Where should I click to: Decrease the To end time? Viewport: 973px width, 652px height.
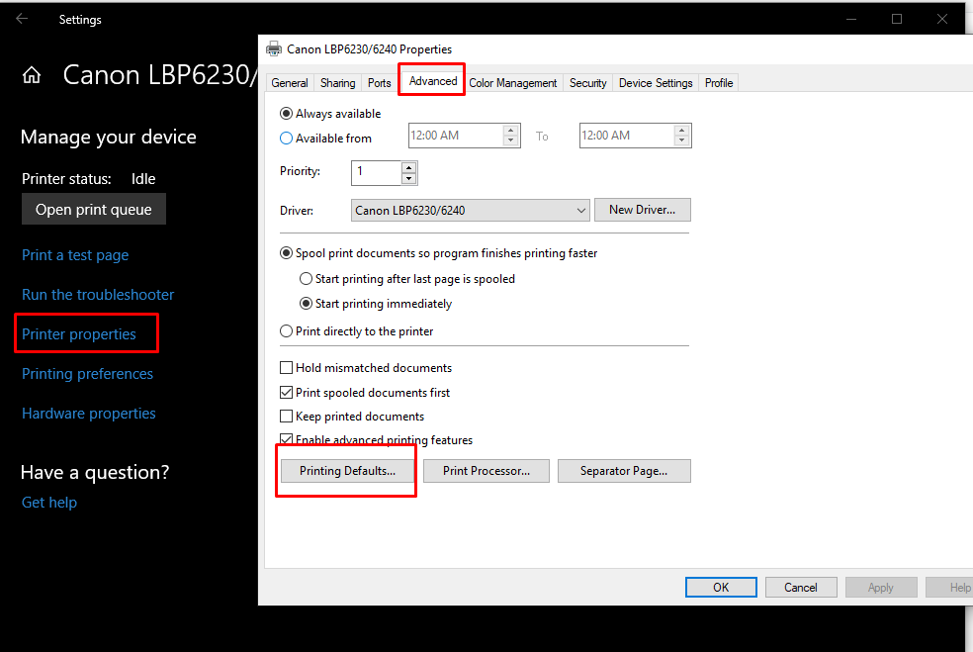tap(682, 140)
